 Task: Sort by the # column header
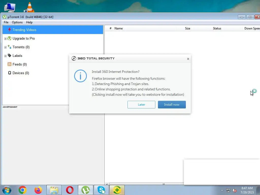click(110, 28)
